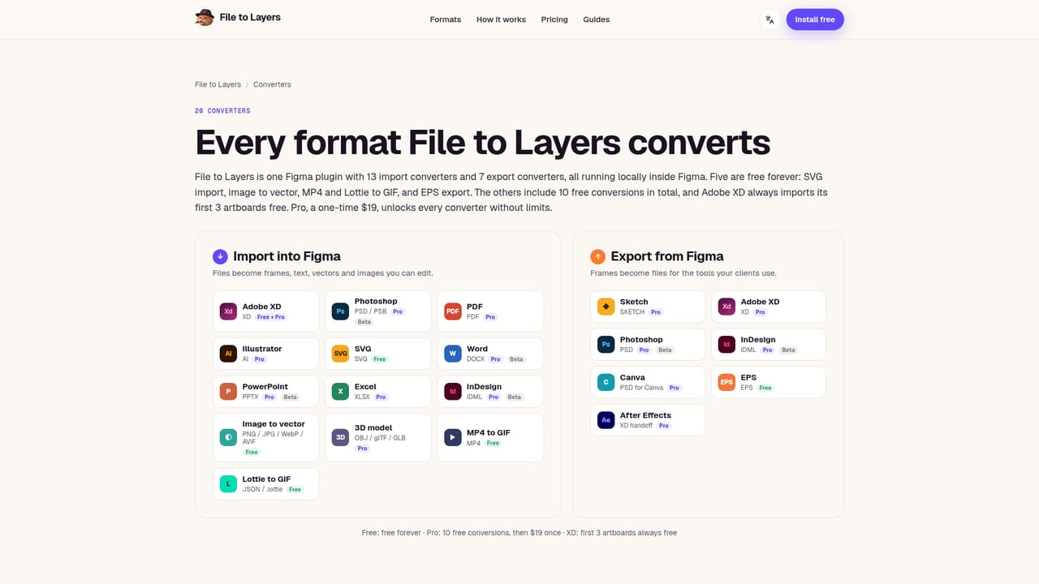
Task: Click the After Effects Ae icon
Action: 606,420
